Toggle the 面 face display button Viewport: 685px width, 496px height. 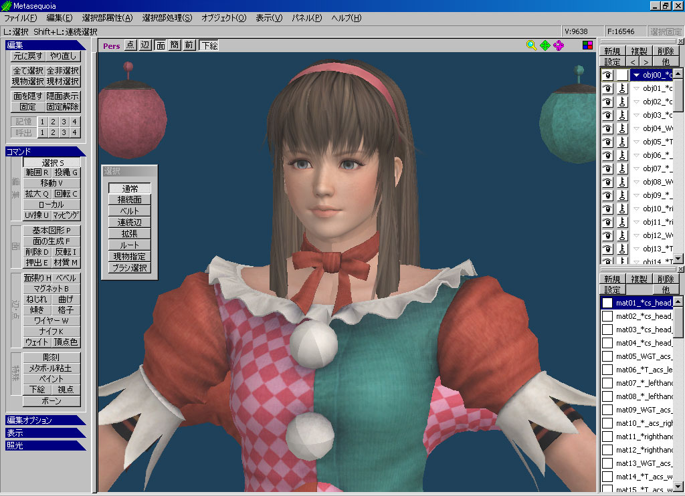(x=161, y=45)
